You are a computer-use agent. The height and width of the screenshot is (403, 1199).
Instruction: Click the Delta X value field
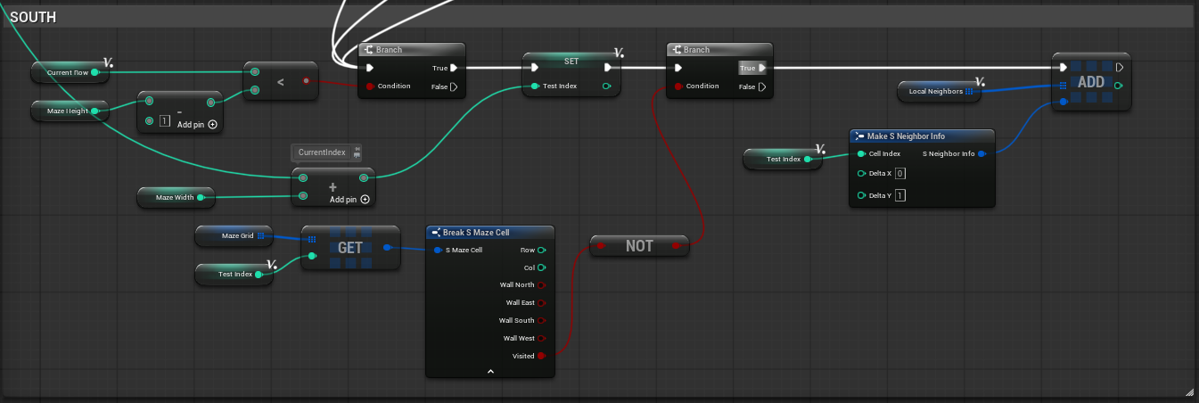click(900, 173)
